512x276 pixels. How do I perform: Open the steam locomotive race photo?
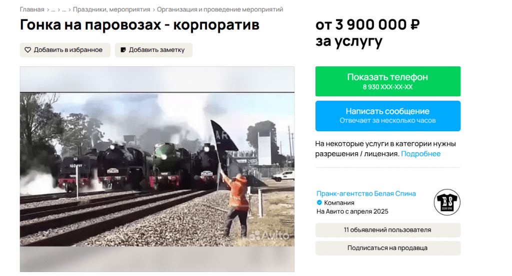coord(157,169)
